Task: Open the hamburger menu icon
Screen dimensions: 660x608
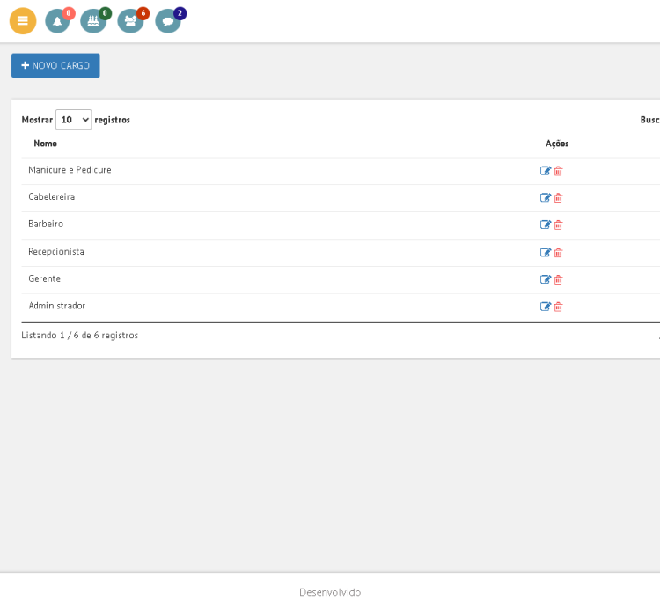Action: [x=23, y=21]
